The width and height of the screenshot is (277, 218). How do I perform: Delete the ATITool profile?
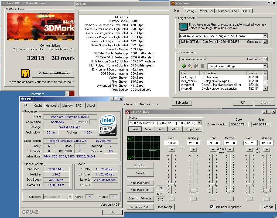click(175, 129)
